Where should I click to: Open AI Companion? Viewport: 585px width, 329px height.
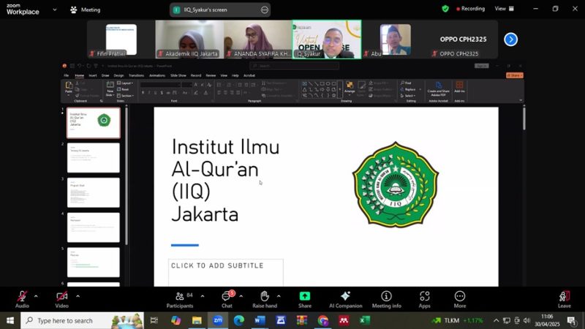[345, 300]
